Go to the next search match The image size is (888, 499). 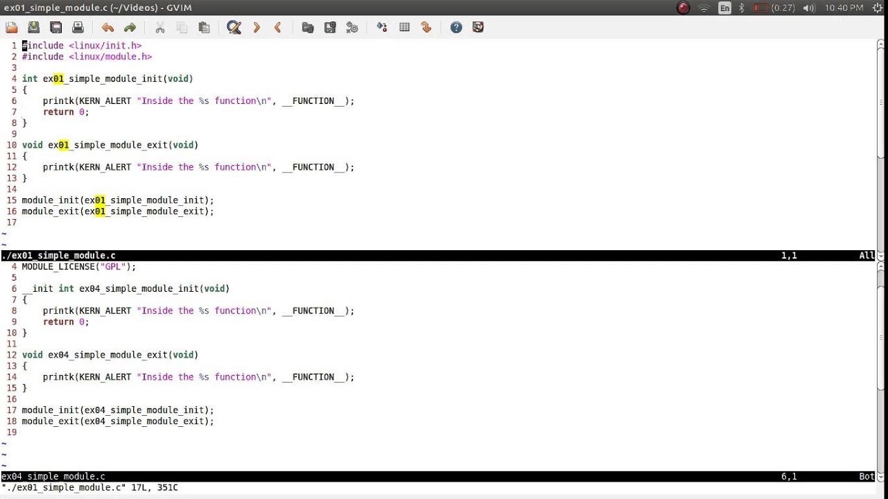point(257,28)
